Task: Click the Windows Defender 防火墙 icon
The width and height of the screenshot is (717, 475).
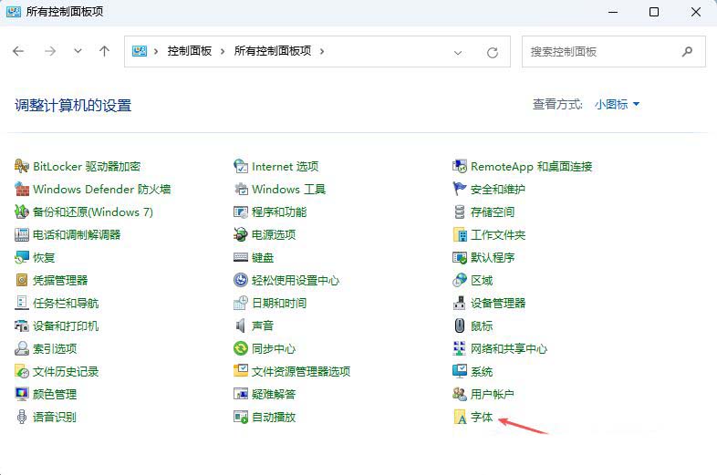Action: tap(22, 190)
